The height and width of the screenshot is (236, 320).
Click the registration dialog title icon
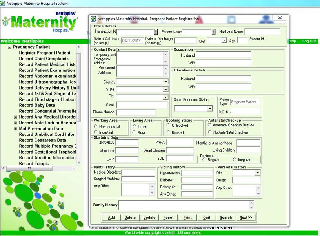pos(93,19)
